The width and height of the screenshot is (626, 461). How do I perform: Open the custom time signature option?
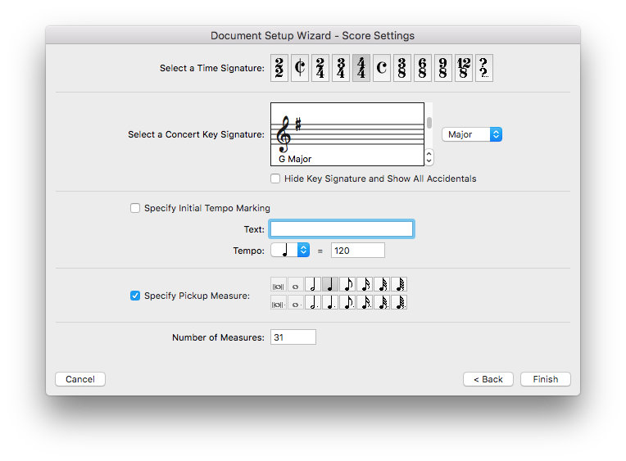(484, 68)
